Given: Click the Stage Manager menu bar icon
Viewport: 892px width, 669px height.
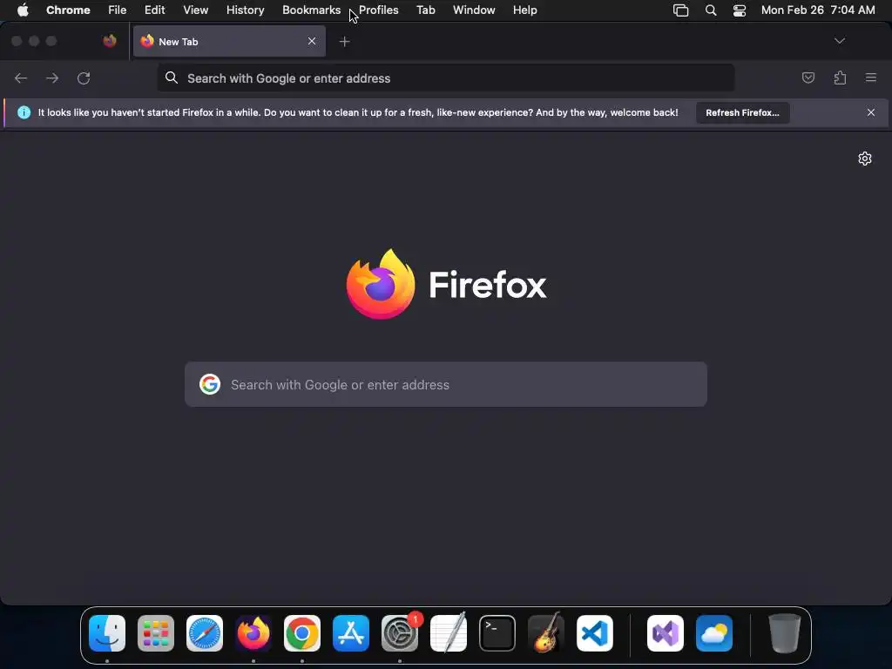Looking at the screenshot, I should pyautogui.click(x=681, y=10).
